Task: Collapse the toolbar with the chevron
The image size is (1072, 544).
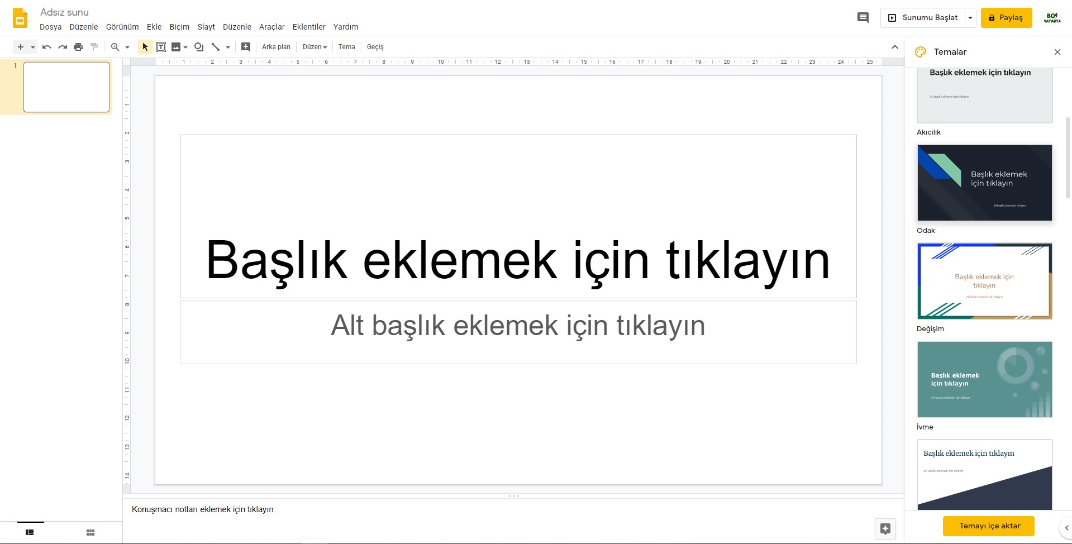Action: point(894,47)
